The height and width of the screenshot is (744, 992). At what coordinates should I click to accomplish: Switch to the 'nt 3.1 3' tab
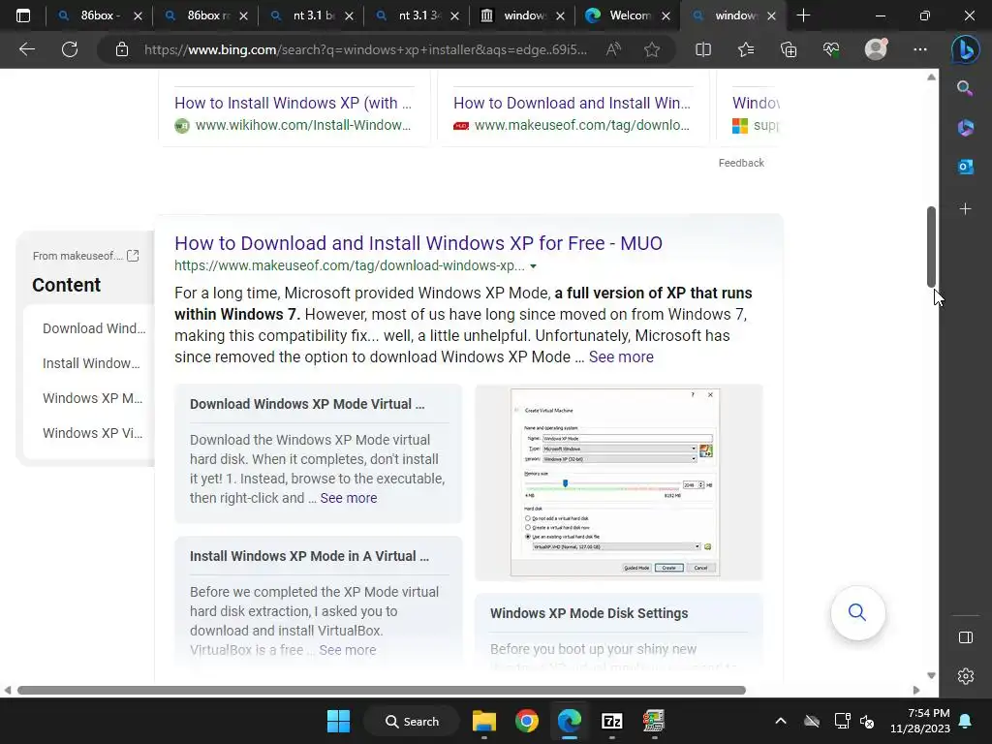416,15
